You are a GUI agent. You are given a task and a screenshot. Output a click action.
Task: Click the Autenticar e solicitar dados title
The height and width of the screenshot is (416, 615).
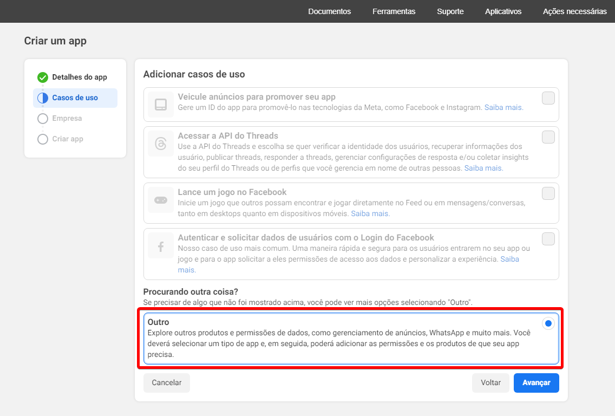pyautogui.click(x=306, y=238)
